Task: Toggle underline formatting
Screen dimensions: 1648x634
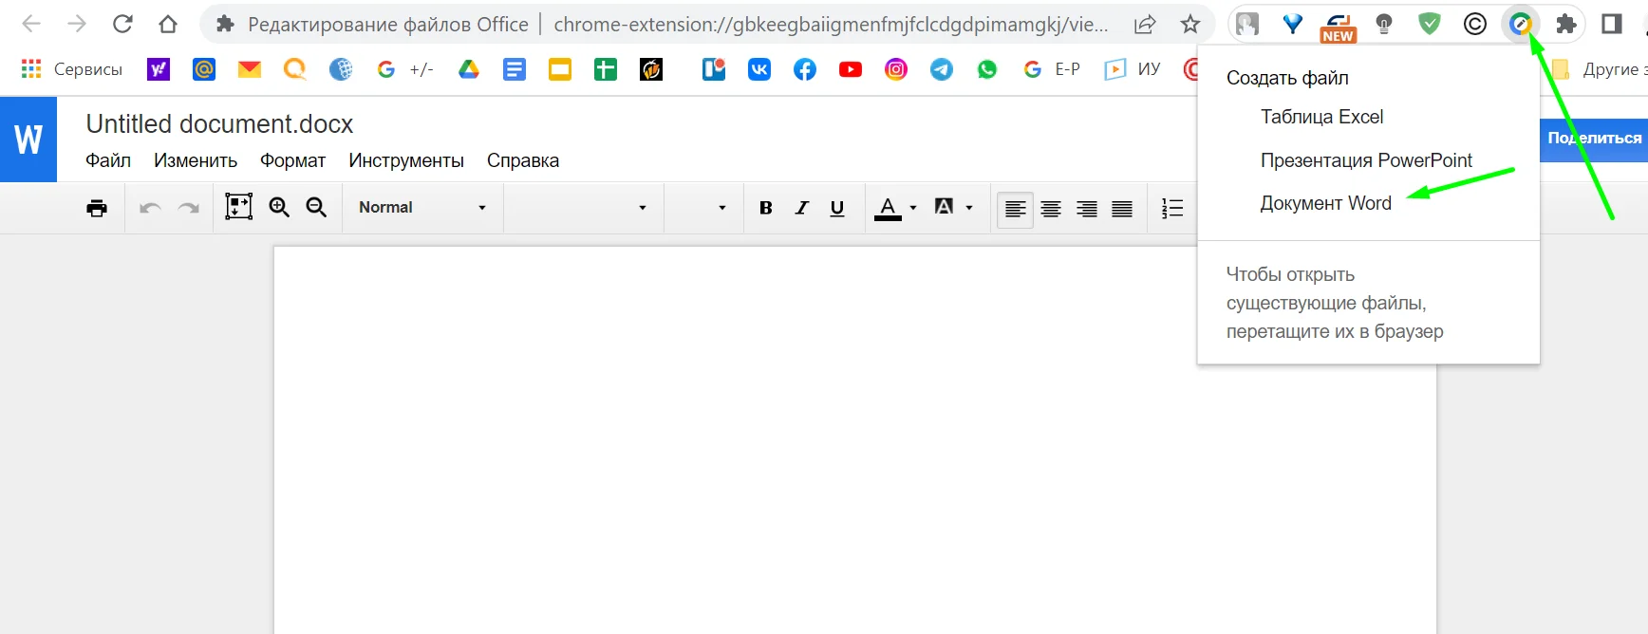Action: click(x=837, y=208)
